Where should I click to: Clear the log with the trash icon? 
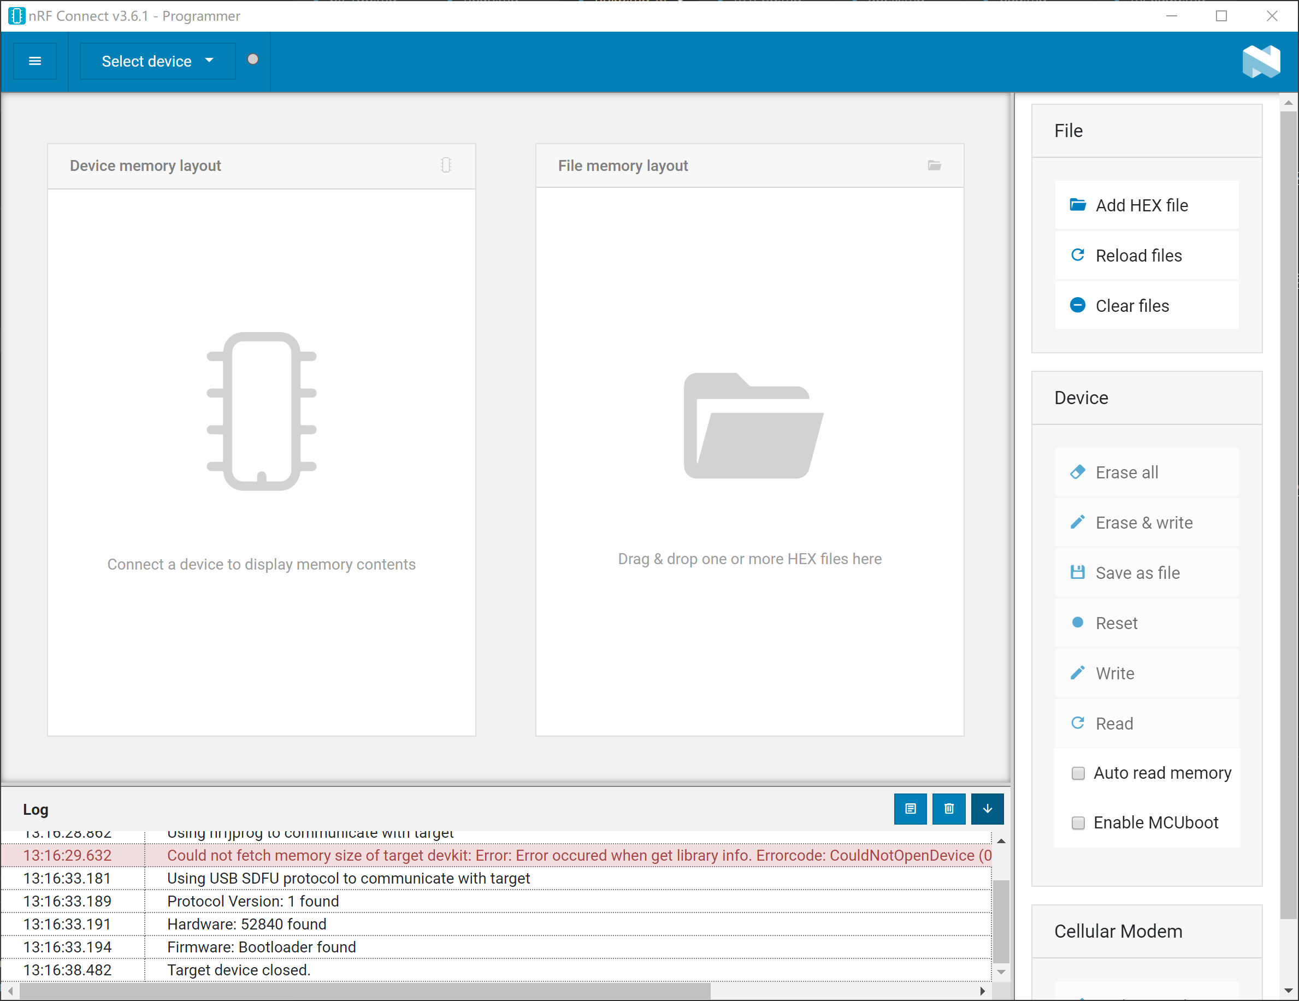(949, 808)
